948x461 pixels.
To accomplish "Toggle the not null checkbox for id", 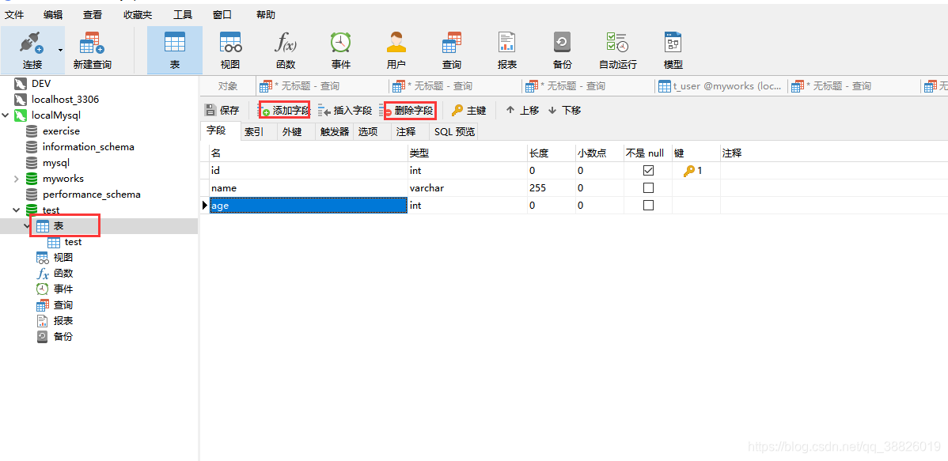I will 649,171.
